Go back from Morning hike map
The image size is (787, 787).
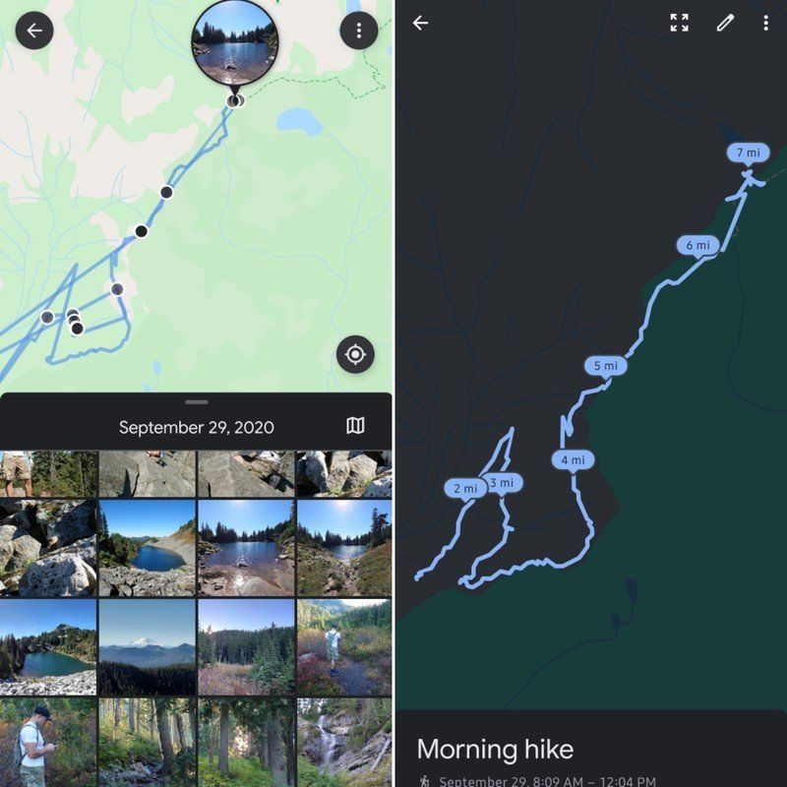[x=420, y=23]
